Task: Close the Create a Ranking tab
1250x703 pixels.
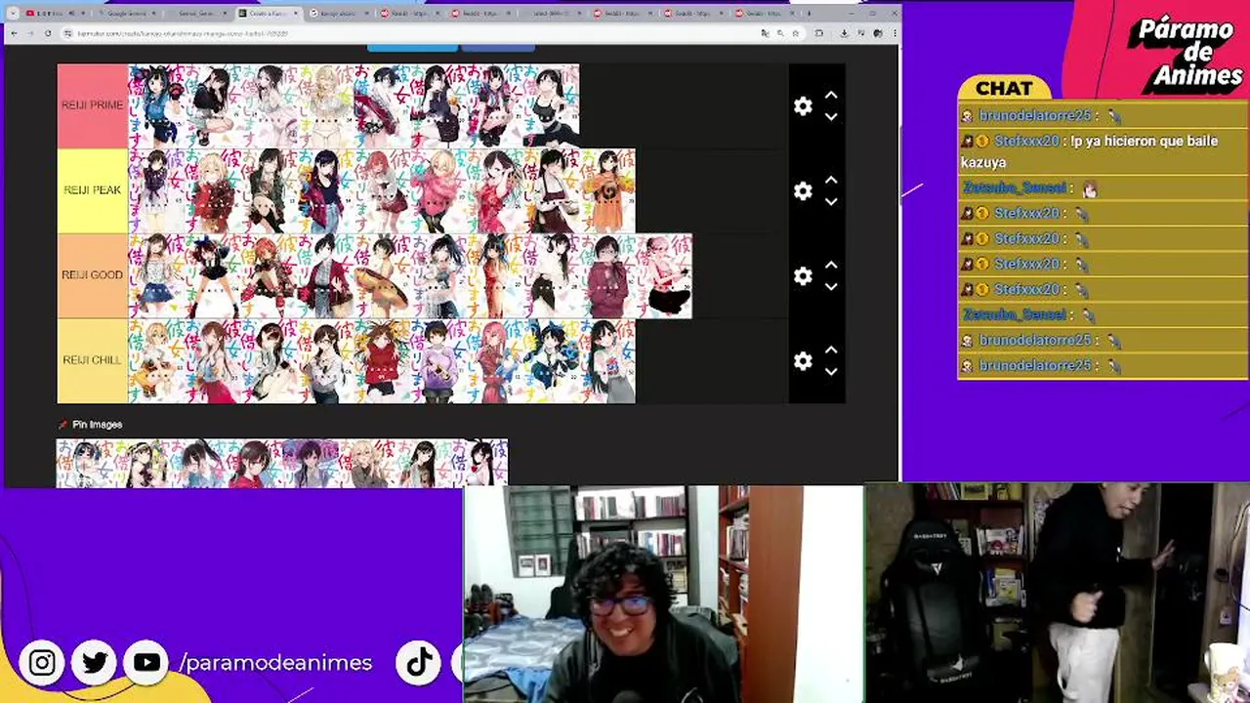Action: pos(295,14)
